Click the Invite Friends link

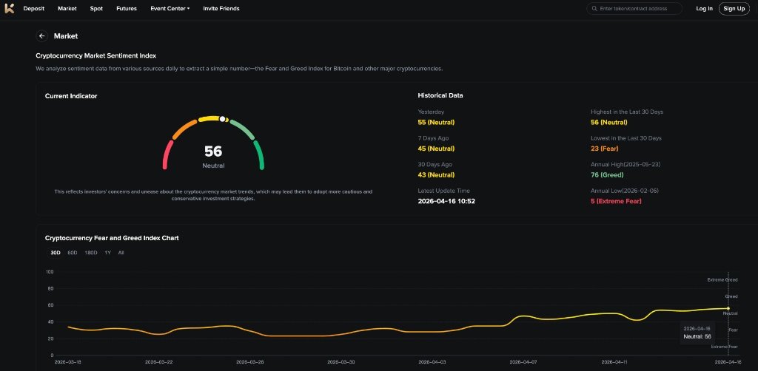point(221,9)
